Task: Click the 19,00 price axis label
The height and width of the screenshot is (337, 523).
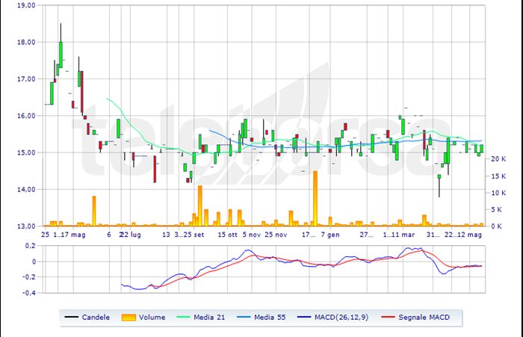Action: coord(26,5)
